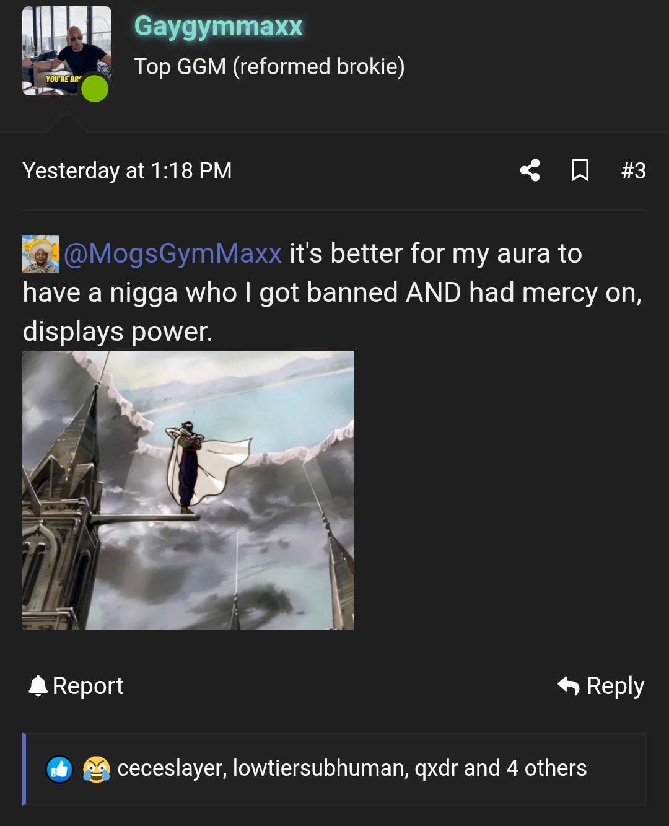The height and width of the screenshot is (826, 669).
Task: Click the green online status dot
Action: pyautogui.click(x=95, y=89)
